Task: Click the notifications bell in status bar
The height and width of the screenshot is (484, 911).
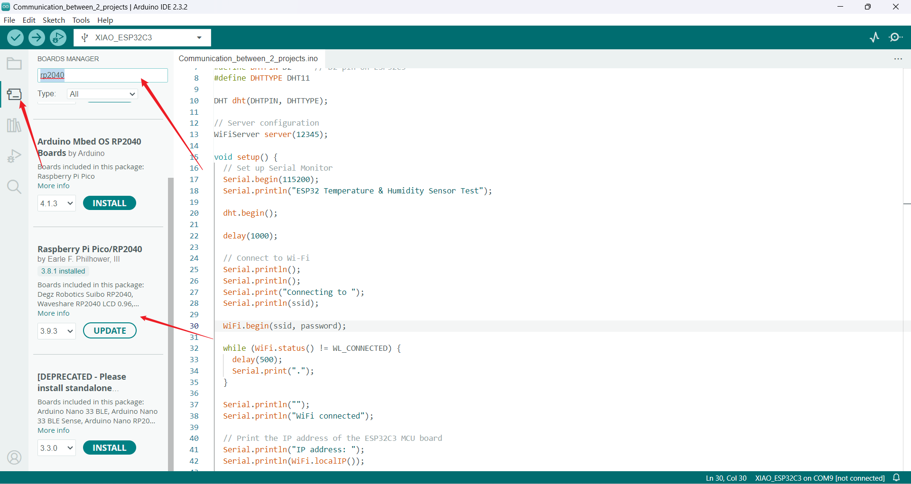Action: point(896,478)
